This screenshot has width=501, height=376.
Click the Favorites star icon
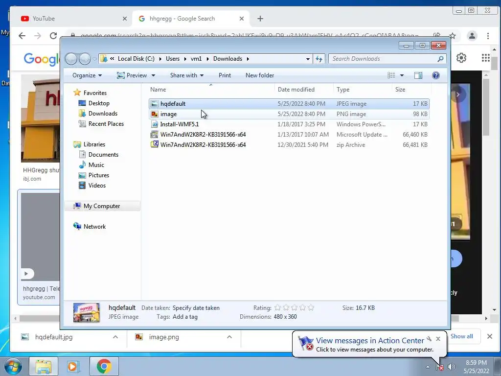click(77, 93)
